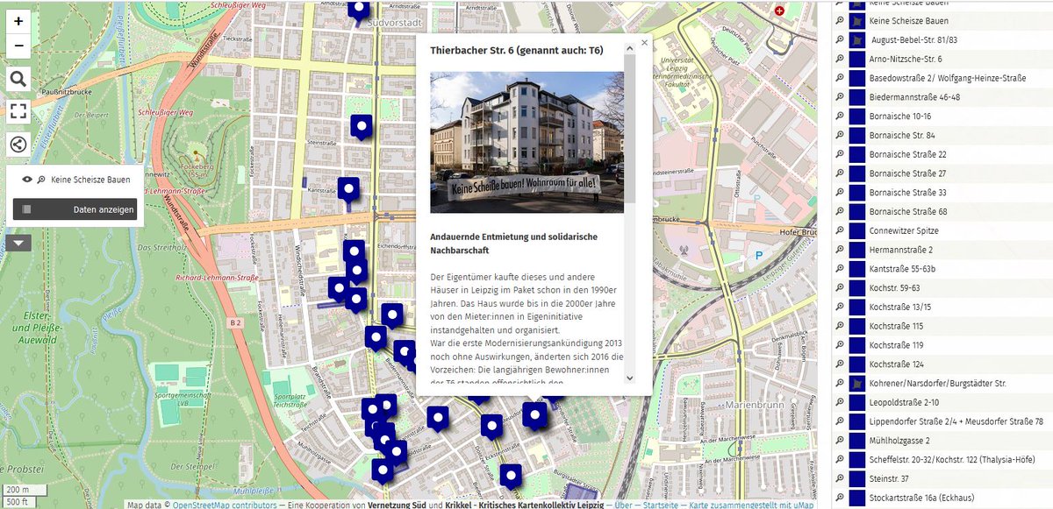Click the magnifier beside Kochstraße 124
The image size is (1053, 509).
click(840, 364)
